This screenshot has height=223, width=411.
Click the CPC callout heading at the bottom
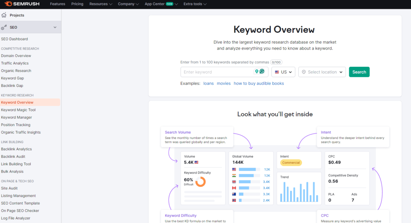click(x=324, y=215)
